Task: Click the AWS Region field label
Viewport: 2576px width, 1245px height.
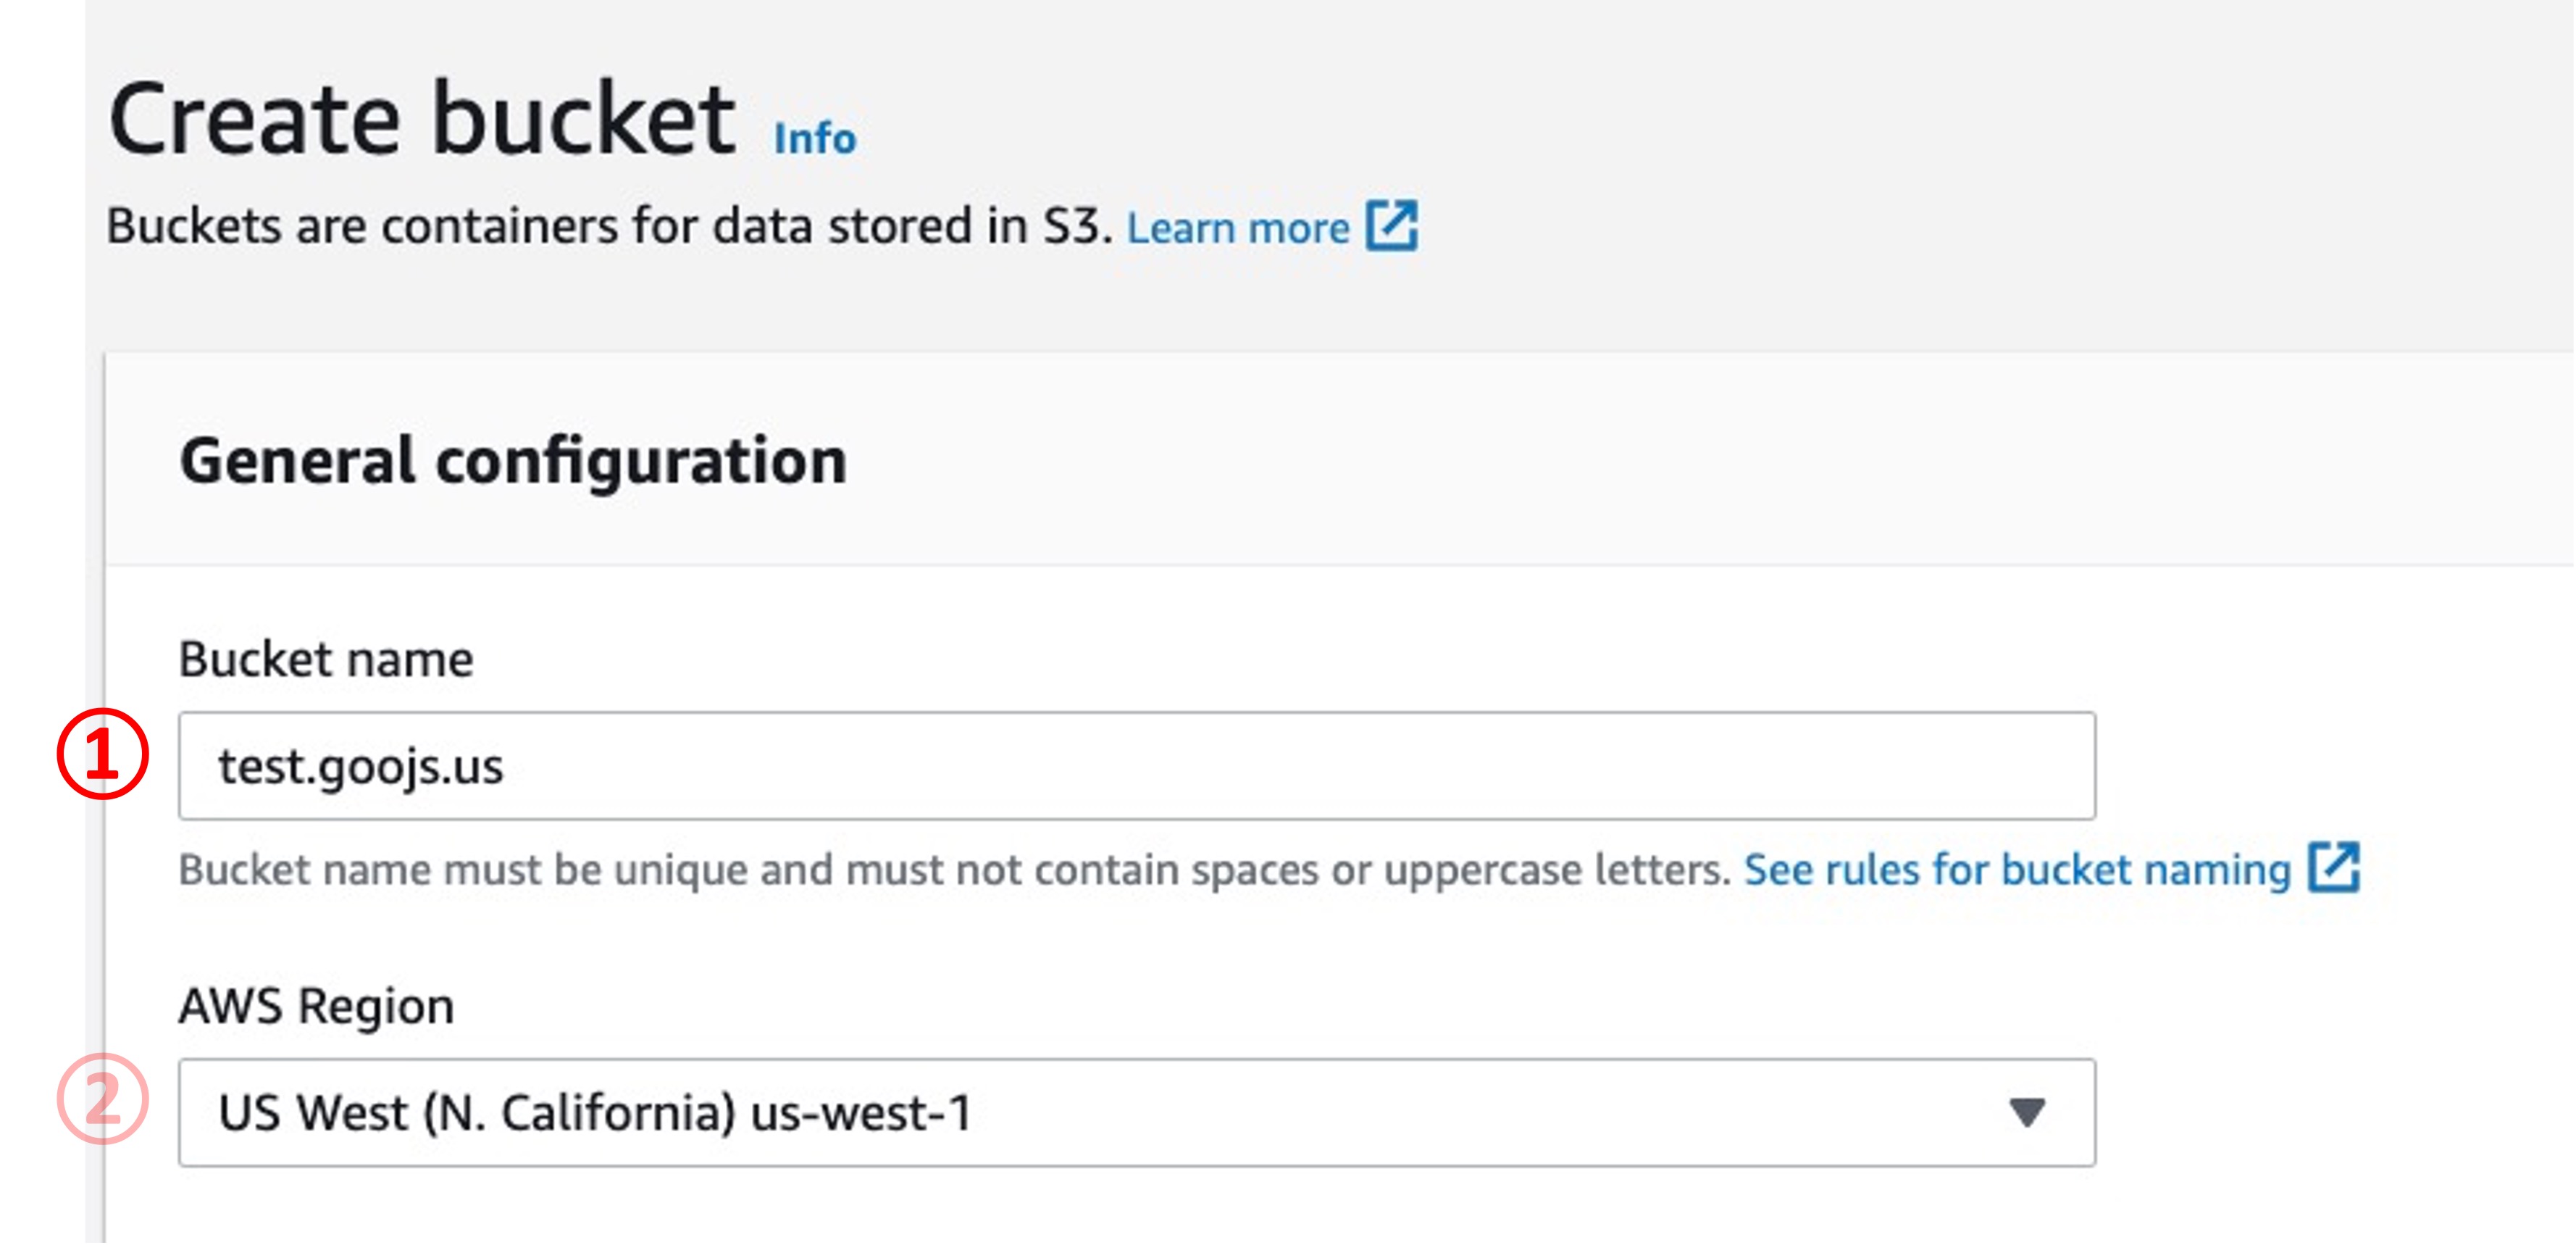Action: point(316,1005)
